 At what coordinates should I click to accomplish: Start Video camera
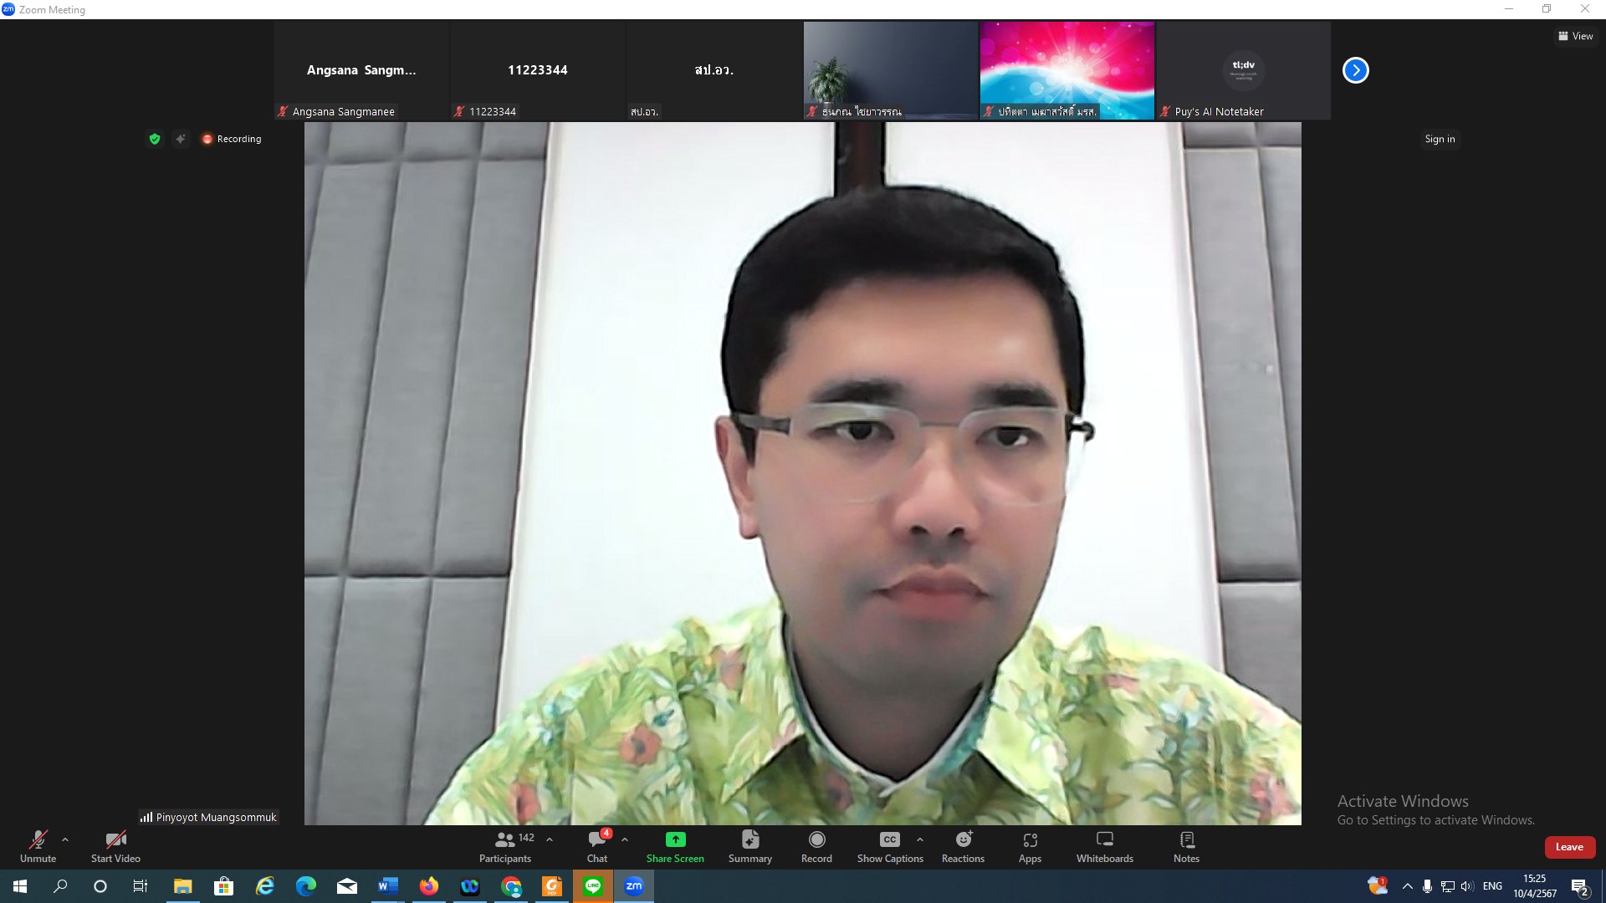[115, 846]
